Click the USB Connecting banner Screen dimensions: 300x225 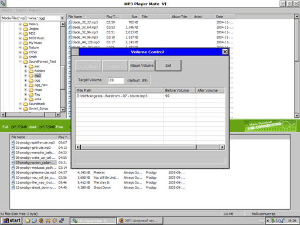click(x=270, y=125)
